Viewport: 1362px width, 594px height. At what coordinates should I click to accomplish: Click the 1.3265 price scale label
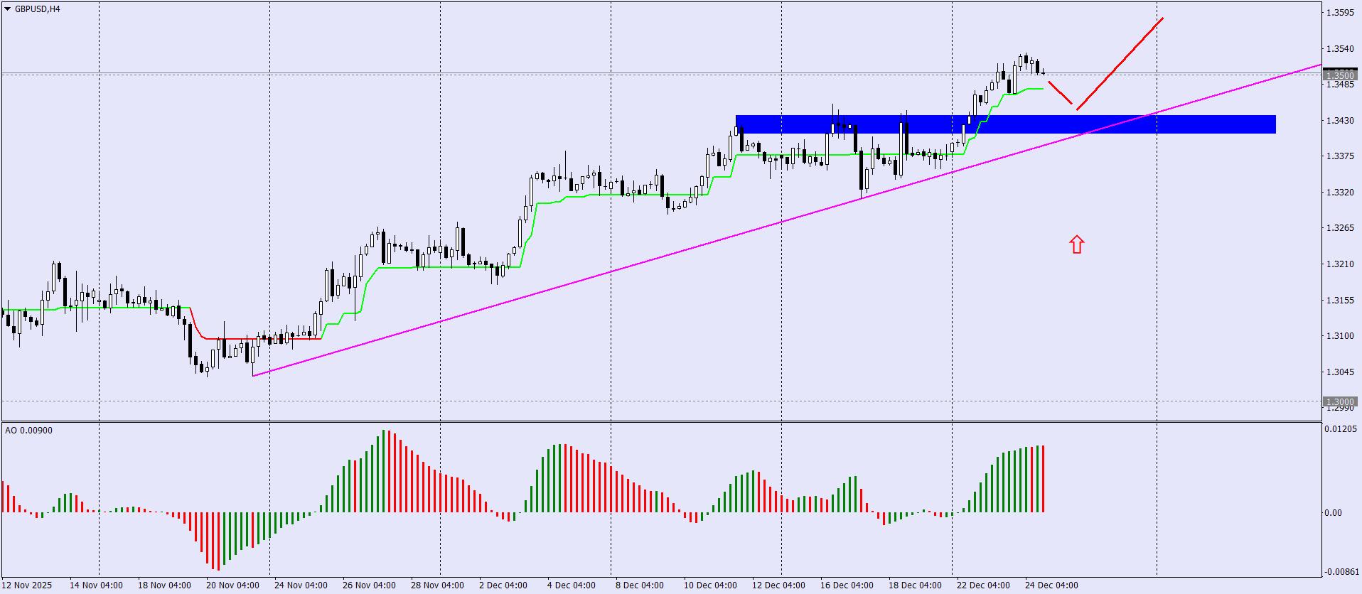[1340, 227]
